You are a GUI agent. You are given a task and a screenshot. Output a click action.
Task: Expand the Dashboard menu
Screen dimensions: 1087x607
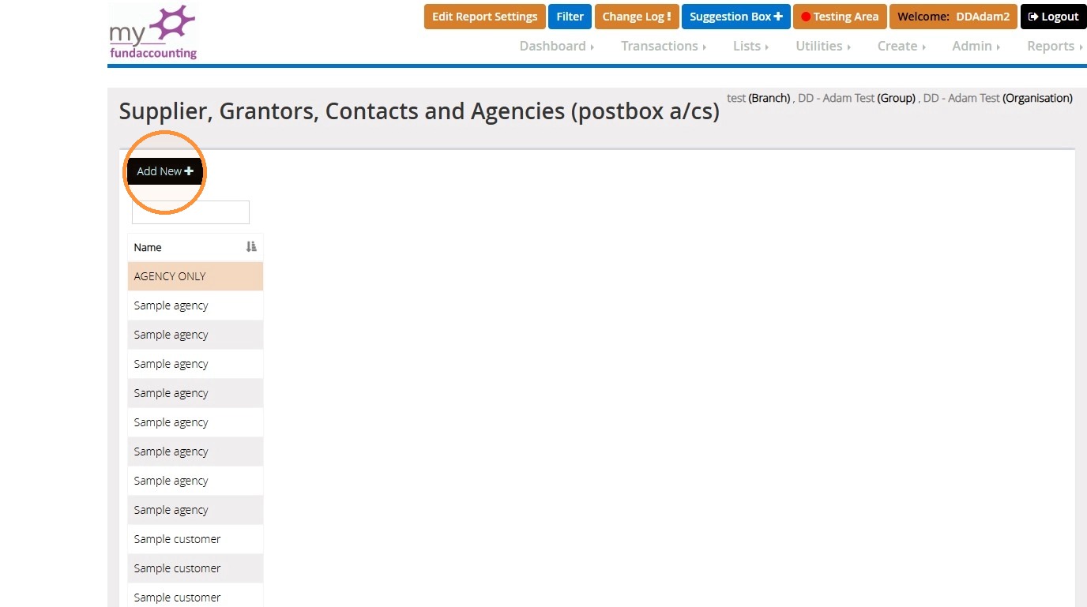click(557, 46)
